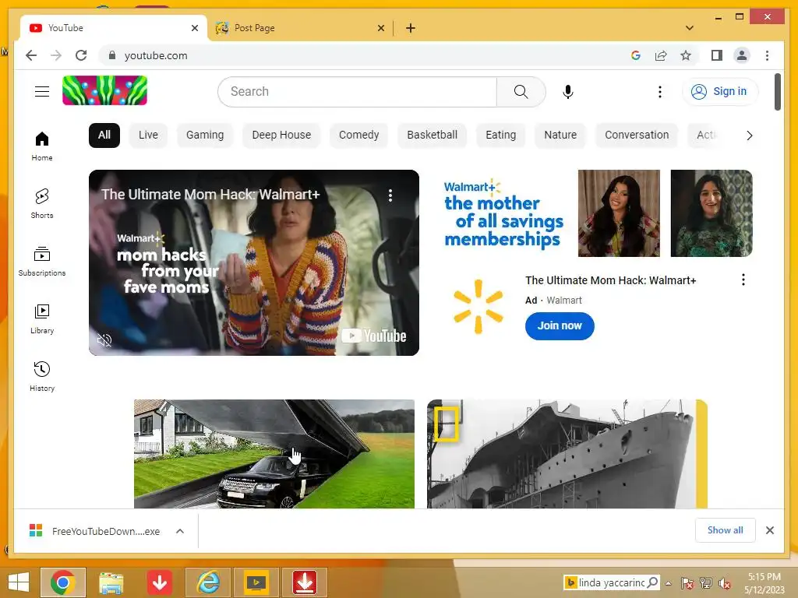Click the Sign in button
Image resolution: width=798 pixels, height=598 pixels.
click(719, 92)
